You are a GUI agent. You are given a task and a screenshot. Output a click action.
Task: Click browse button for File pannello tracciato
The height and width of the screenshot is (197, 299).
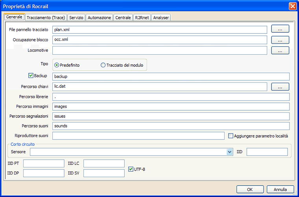coord(280,29)
